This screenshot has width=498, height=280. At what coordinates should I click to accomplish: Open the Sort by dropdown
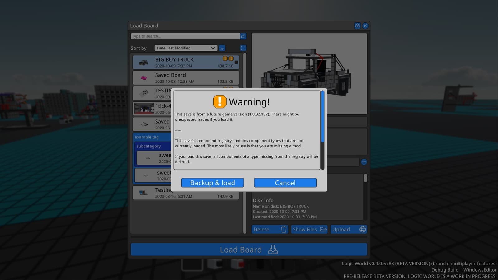pos(186,48)
